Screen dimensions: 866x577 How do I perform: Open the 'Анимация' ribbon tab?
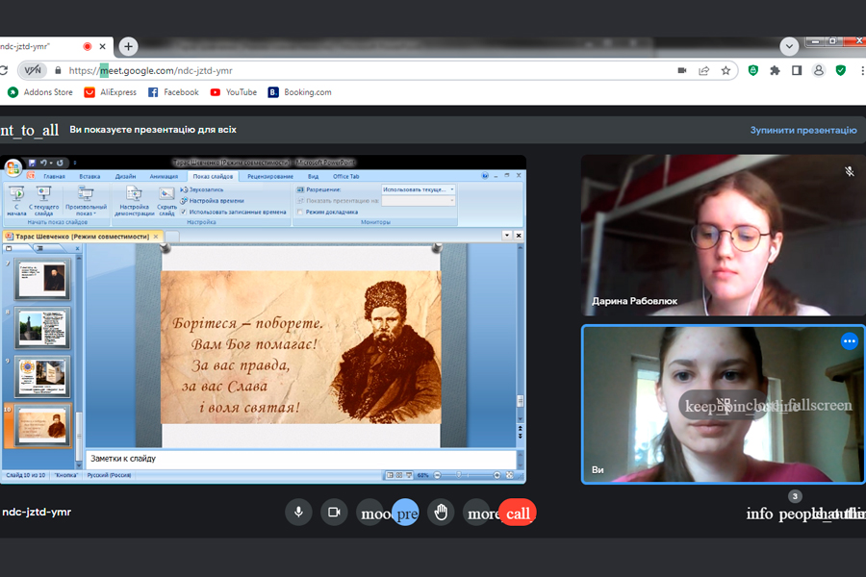[x=164, y=177]
